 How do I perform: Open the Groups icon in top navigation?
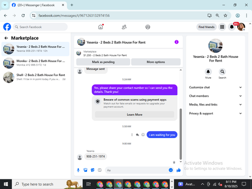(148, 27)
